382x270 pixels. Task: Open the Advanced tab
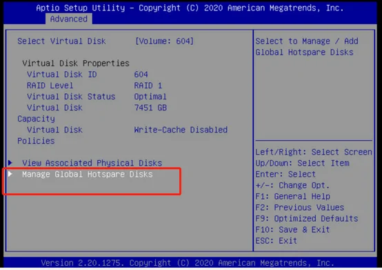[x=69, y=19]
